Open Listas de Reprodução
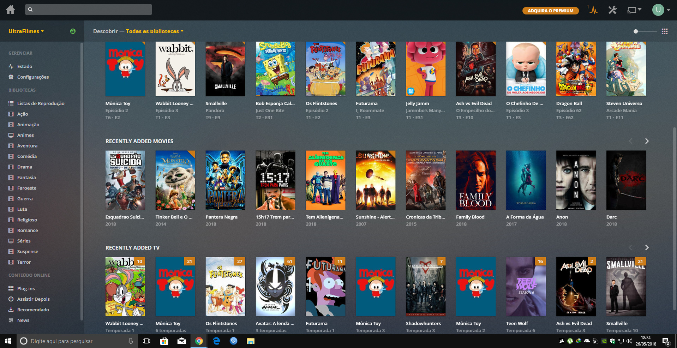Viewport: 677px width, 348px height. pyautogui.click(x=41, y=103)
